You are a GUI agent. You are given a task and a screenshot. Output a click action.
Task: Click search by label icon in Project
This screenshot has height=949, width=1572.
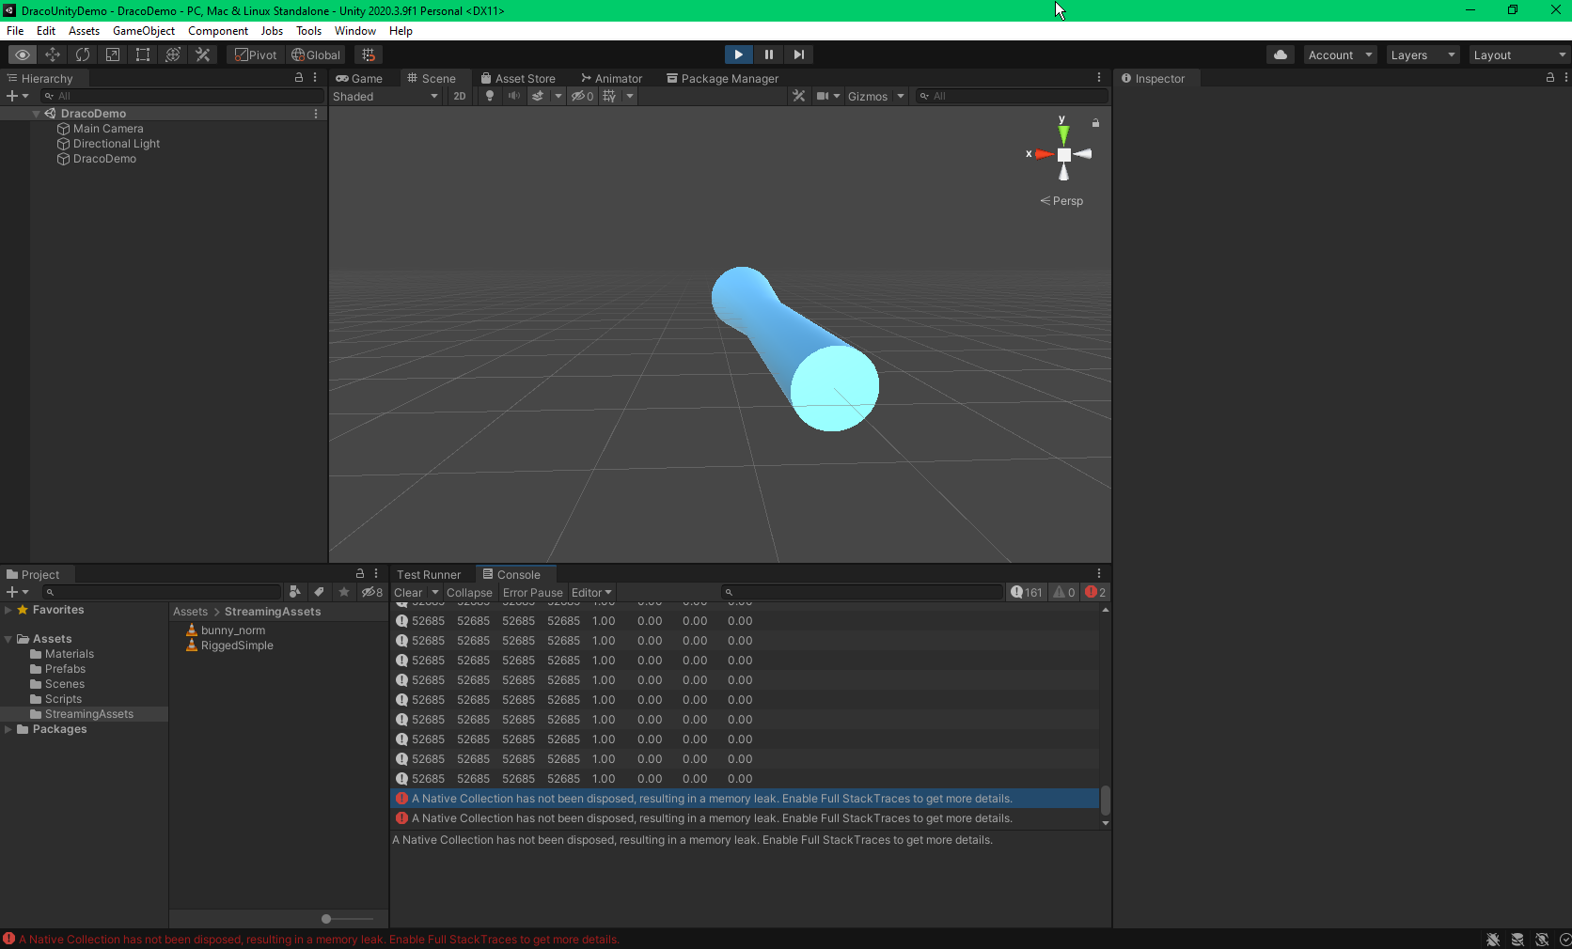[x=320, y=592]
